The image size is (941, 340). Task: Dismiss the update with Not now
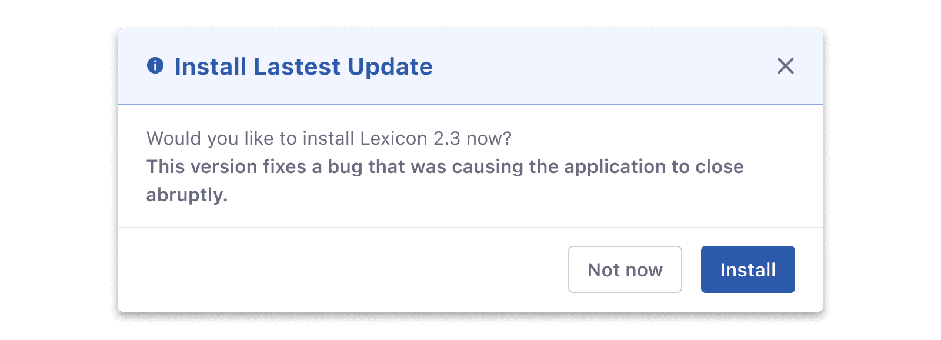tap(625, 269)
